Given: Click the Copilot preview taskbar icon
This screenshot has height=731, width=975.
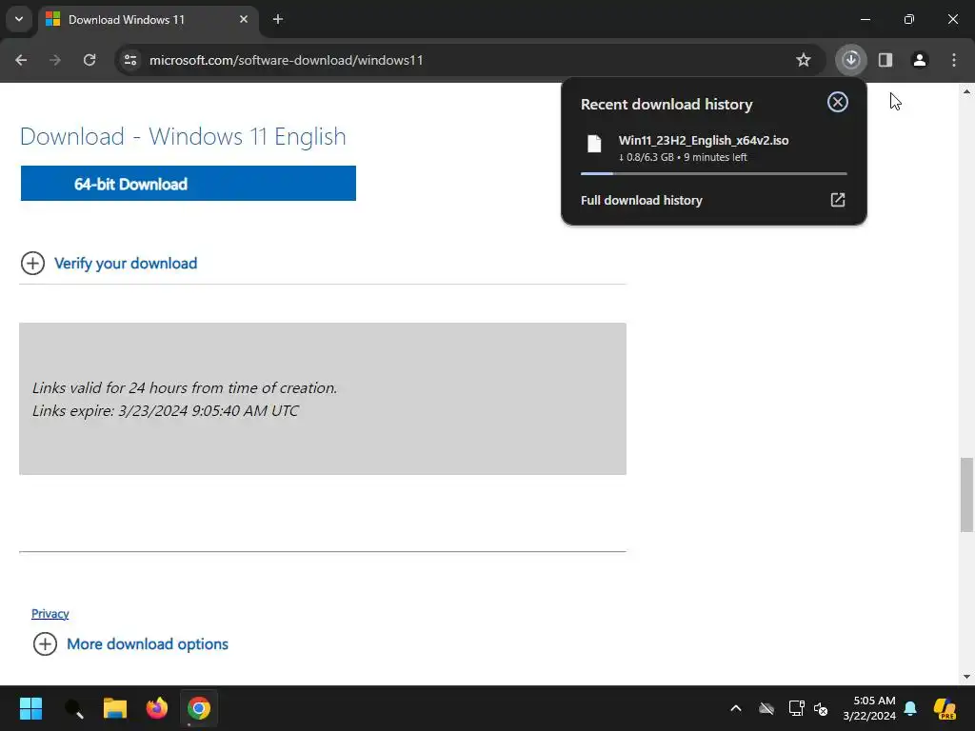Looking at the screenshot, I should tap(945, 708).
